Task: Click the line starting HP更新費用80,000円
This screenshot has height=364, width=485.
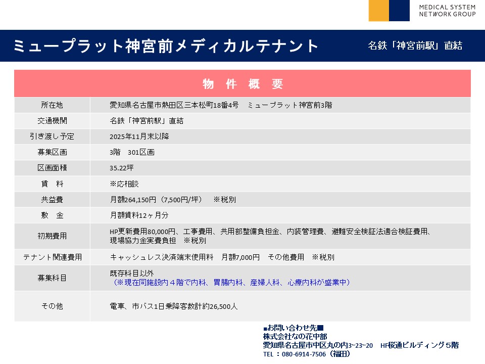Action: click(270, 232)
